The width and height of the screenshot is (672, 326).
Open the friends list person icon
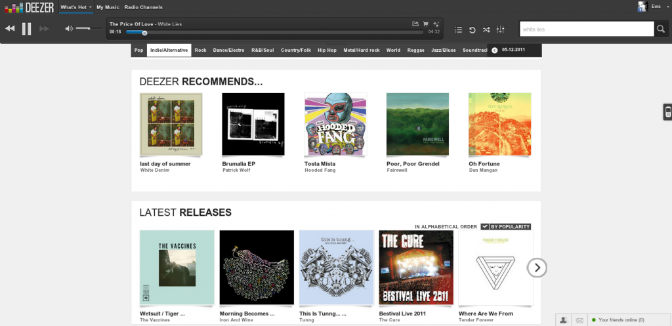[564, 320]
